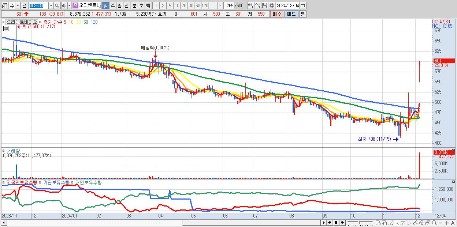Click the stacked chart windows icon at bottom
The image size is (457, 227).
(428, 223)
